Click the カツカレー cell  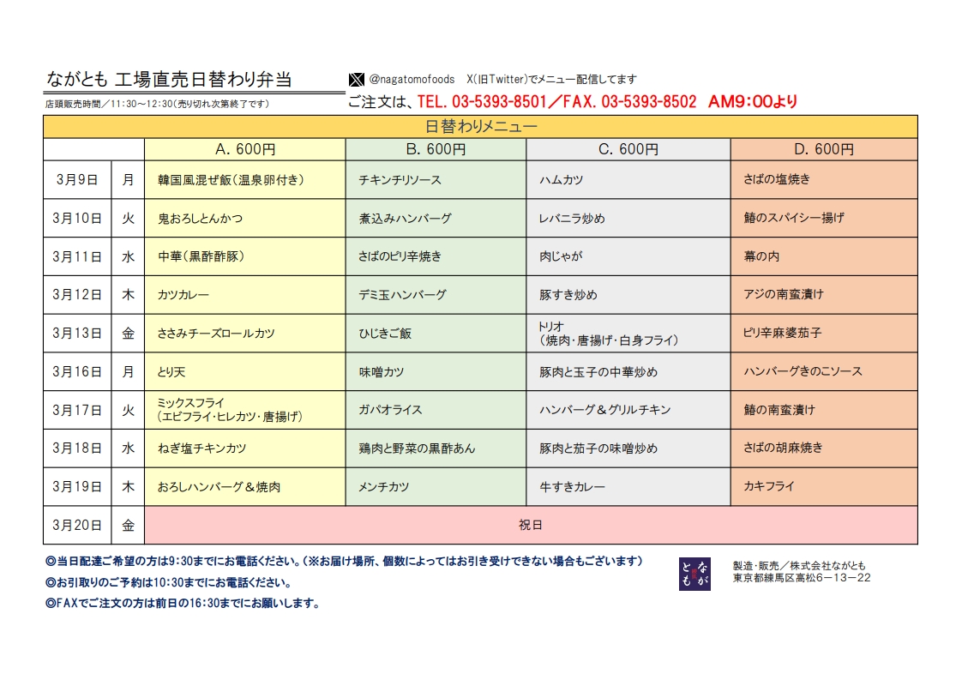coord(245,295)
